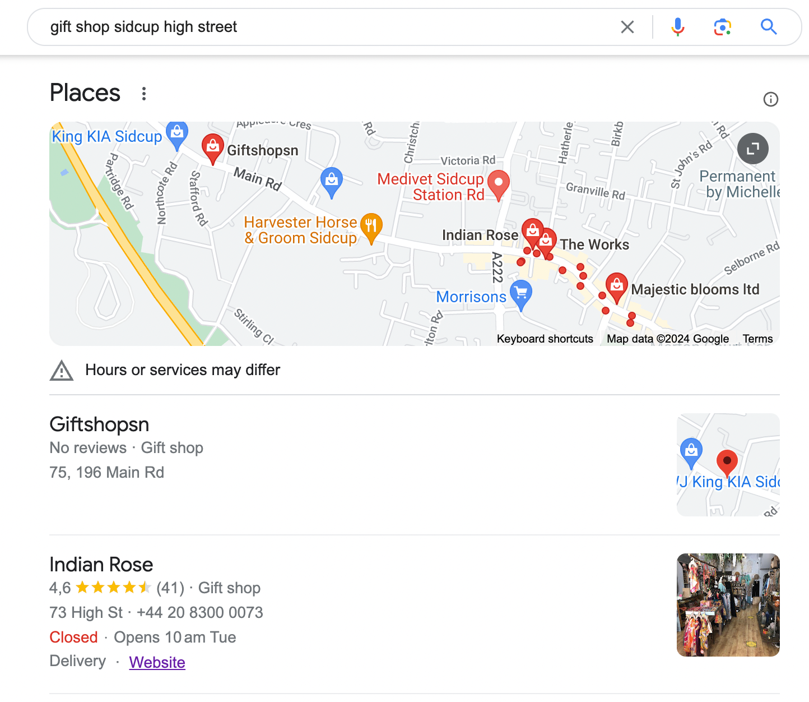This screenshot has height=702, width=809.
Task: Click inside the search input field
Action: tap(280, 26)
